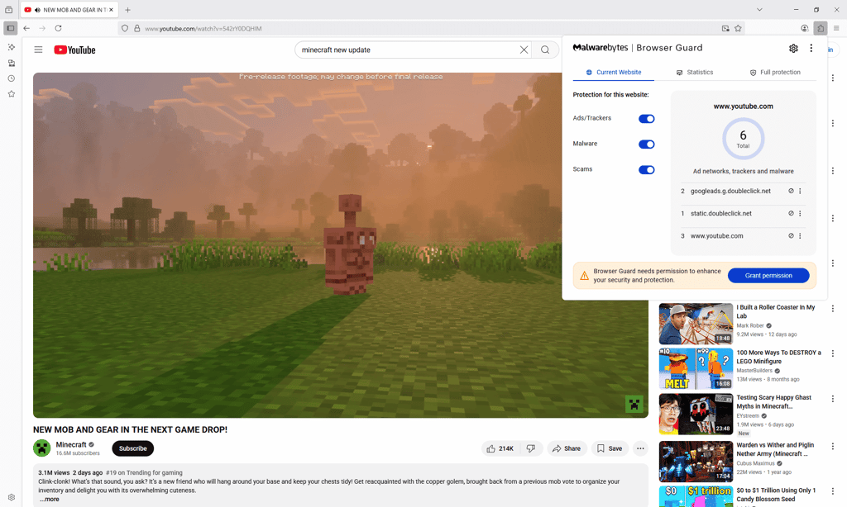Subscribe to the Minecraft channel

coord(133,448)
